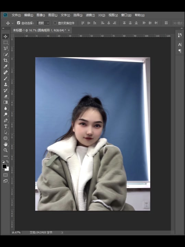Screen dimensions: 185x247
Task: Switch foreground and background colors
Action: (x=8, y=162)
